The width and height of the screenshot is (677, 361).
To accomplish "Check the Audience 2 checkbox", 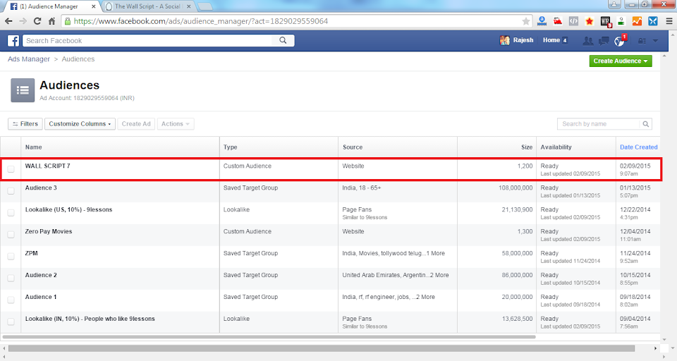I will pyautogui.click(x=11, y=278).
